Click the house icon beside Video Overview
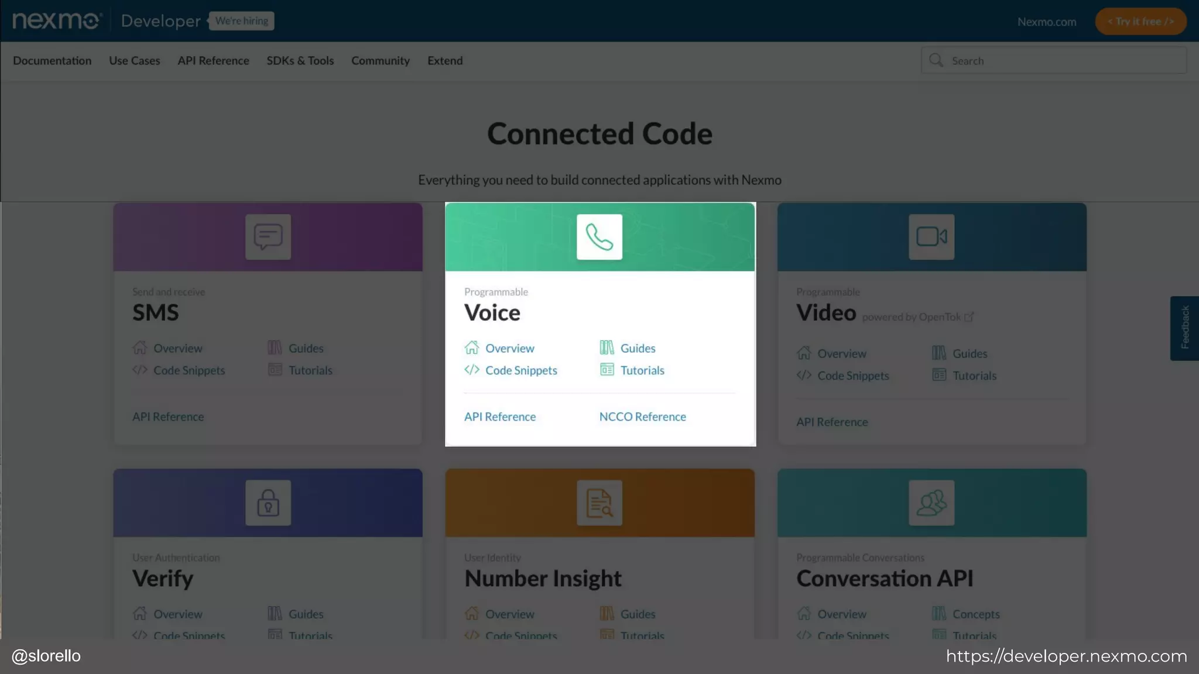Image resolution: width=1199 pixels, height=674 pixels. (803, 353)
